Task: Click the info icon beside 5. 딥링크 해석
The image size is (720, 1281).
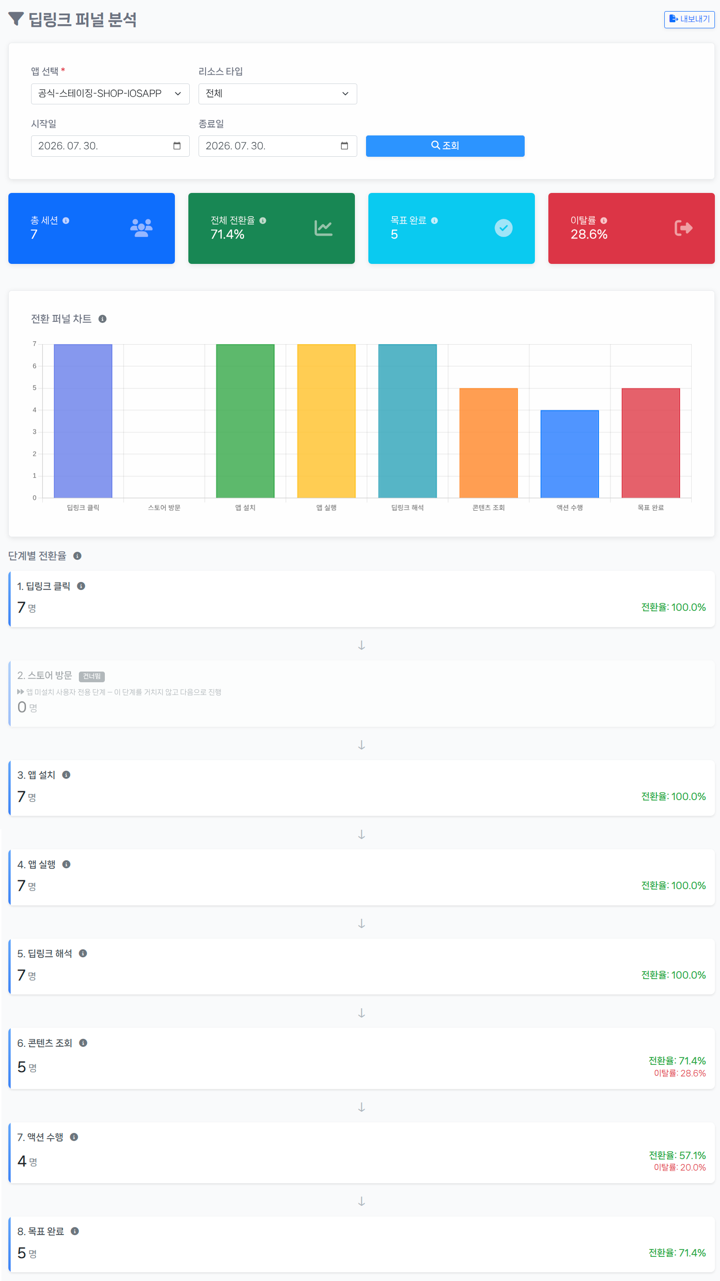Action: pos(83,953)
